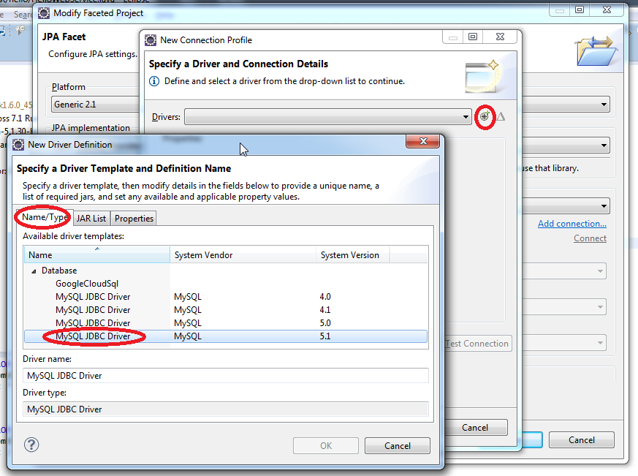Click the Help question mark icon

click(x=31, y=445)
